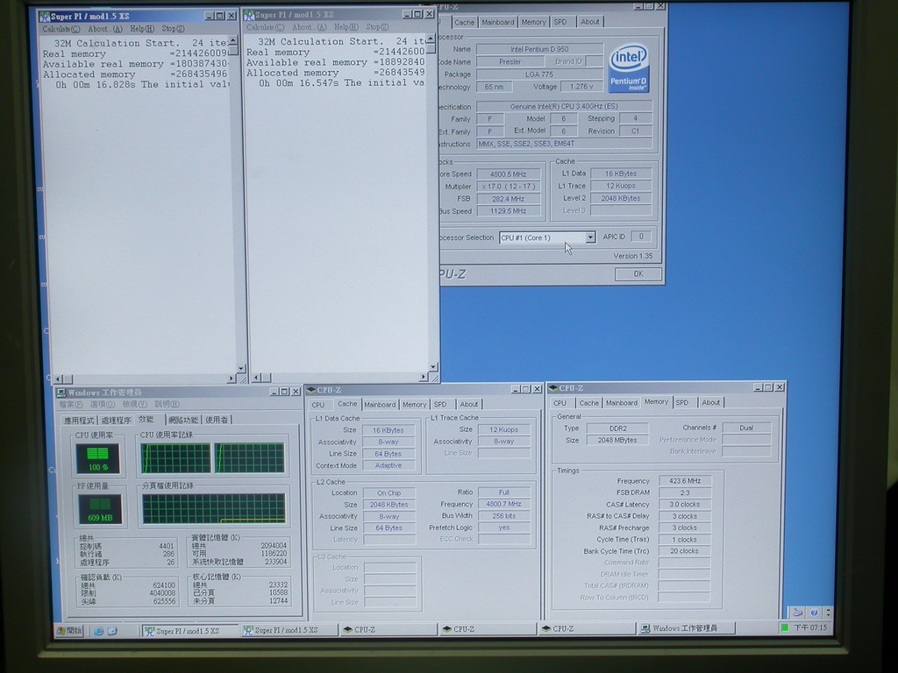Click the title icon of the Super PI window showing 16.547s

pyautogui.click(x=248, y=14)
